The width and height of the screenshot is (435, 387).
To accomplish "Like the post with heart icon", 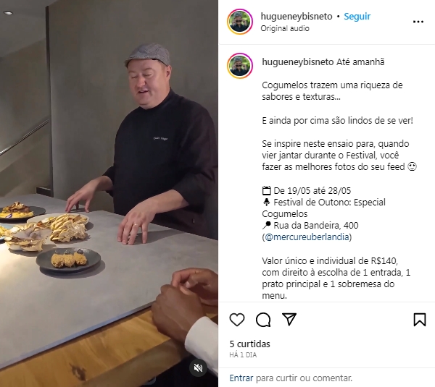I will 237,320.
